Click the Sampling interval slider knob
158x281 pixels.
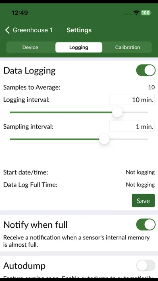tap(104, 139)
